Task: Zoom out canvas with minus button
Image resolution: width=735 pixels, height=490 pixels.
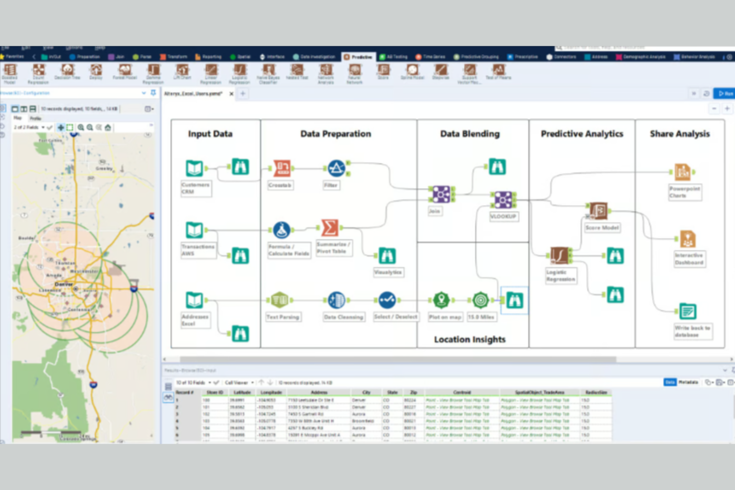Action: [714, 108]
